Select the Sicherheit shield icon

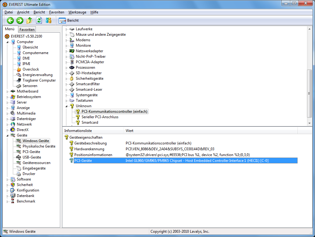tap(13, 185)
